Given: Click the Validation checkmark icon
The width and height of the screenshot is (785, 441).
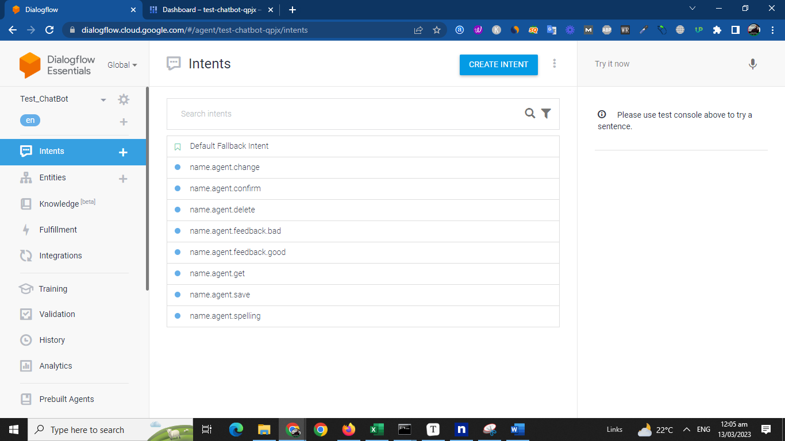Looking at the screenshot, I should point(26,314).
